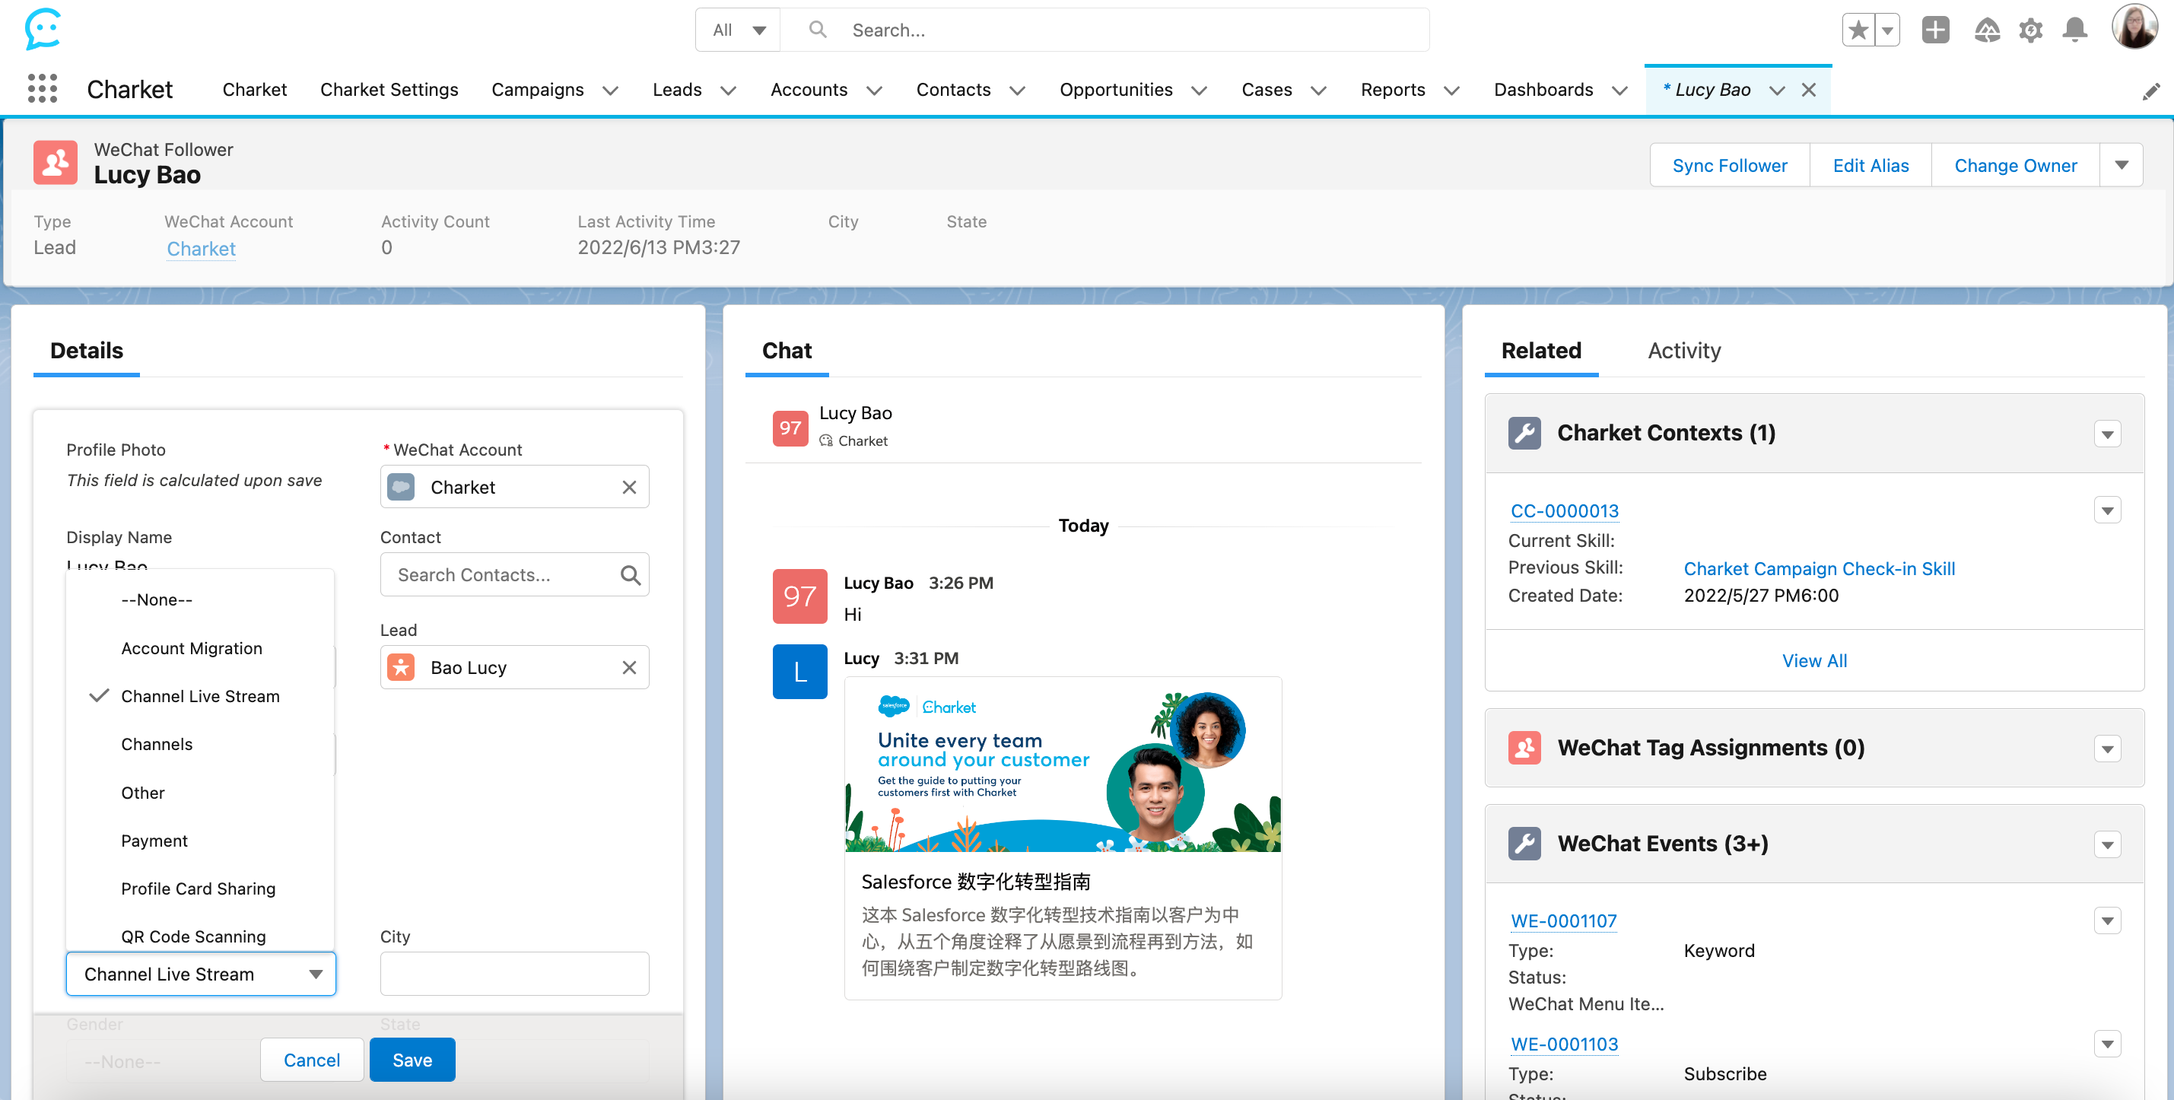Viewport: 2174px width, 1100px height.
Task: Click the global actions plus icon
Action: click(x=1935, y=30)
